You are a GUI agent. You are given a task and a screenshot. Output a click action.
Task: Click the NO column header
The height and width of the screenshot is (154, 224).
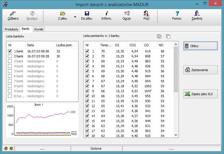point(164,45)
